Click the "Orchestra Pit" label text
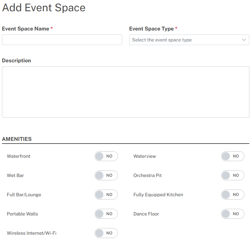The height and width of the screenshot is (242, 252). pos(148,175)
